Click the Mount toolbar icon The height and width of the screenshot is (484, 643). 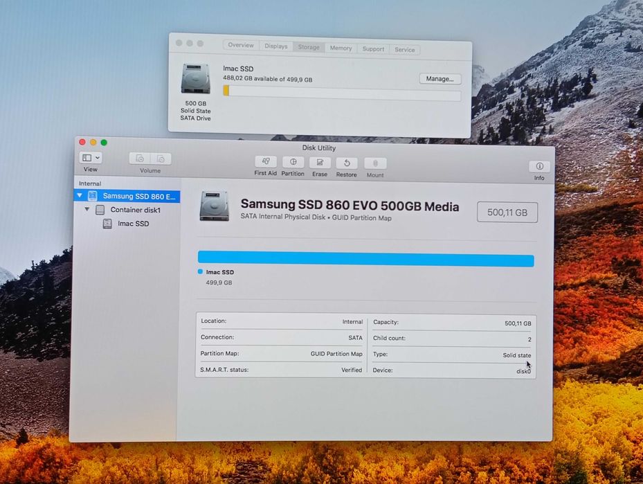(375, 163)
